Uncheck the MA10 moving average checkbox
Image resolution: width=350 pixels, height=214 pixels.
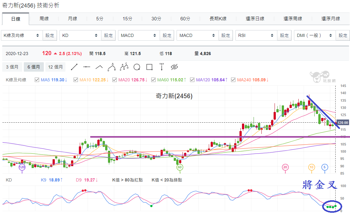76,80
